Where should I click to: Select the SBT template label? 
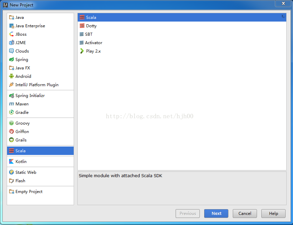[x=89, y=34]
